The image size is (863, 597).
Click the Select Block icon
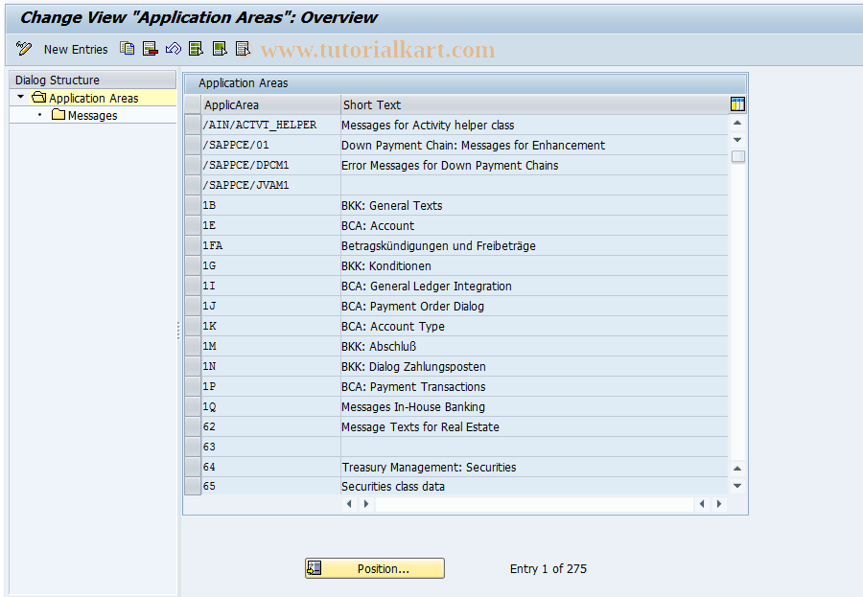(x=243, y=49)
